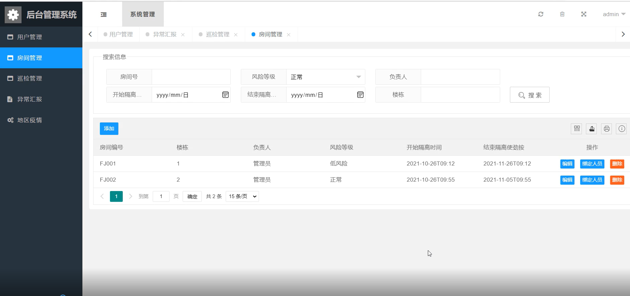This screenshot has height=296, width=630.
Task: Open 巡检管理 in the sidebar
Action: point(41,78)
